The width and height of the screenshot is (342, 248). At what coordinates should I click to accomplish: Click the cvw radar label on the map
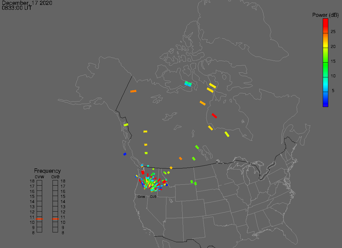coord(141,197)
